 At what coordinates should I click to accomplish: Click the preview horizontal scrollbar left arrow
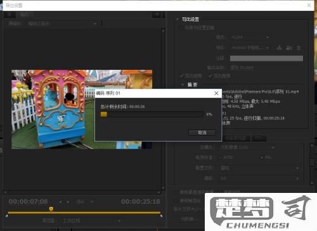pos(5,192)
